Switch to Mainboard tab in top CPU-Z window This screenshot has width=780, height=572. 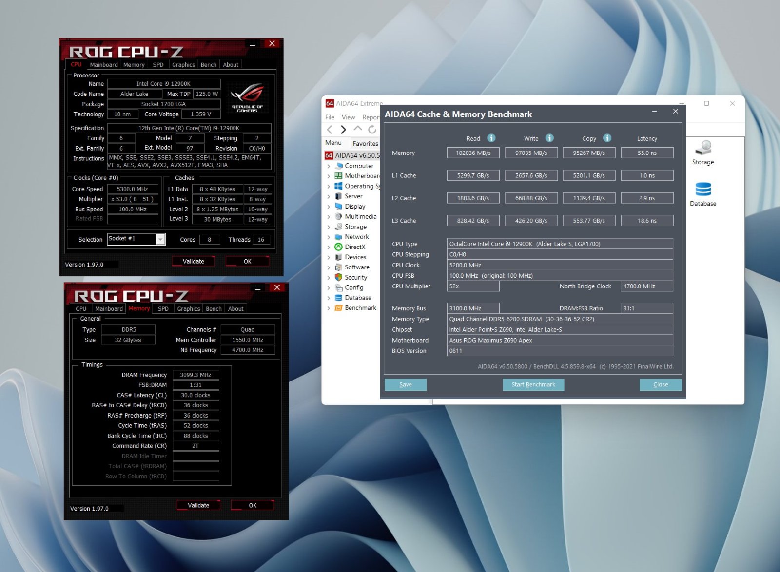click(104, 65)
